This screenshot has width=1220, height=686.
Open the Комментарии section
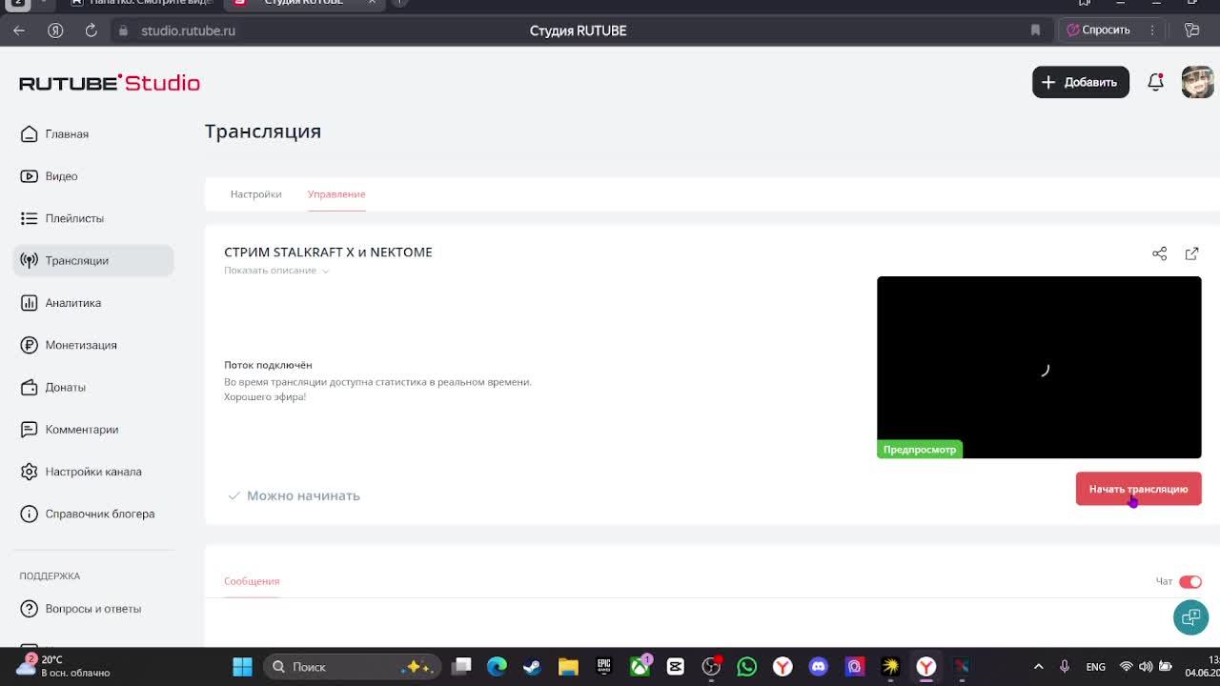click(x=93, y=430)
